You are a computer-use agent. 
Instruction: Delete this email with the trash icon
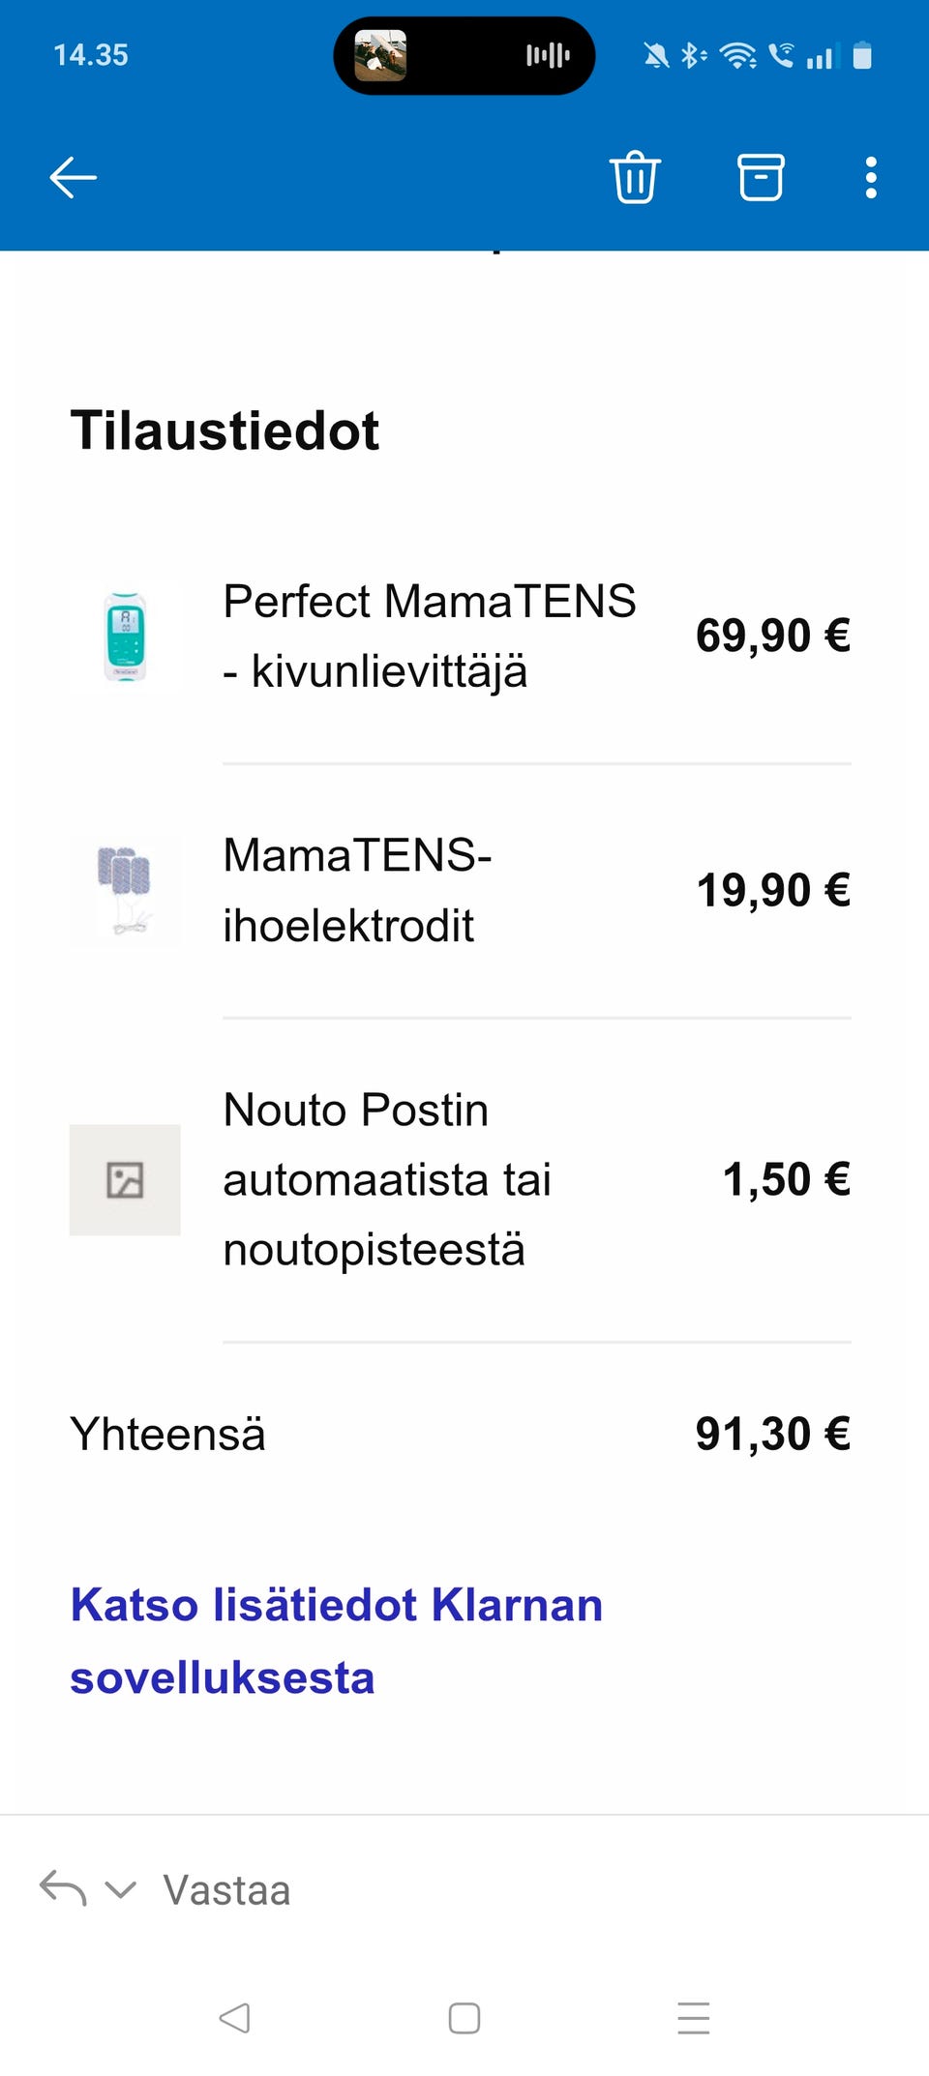point(635,178)
